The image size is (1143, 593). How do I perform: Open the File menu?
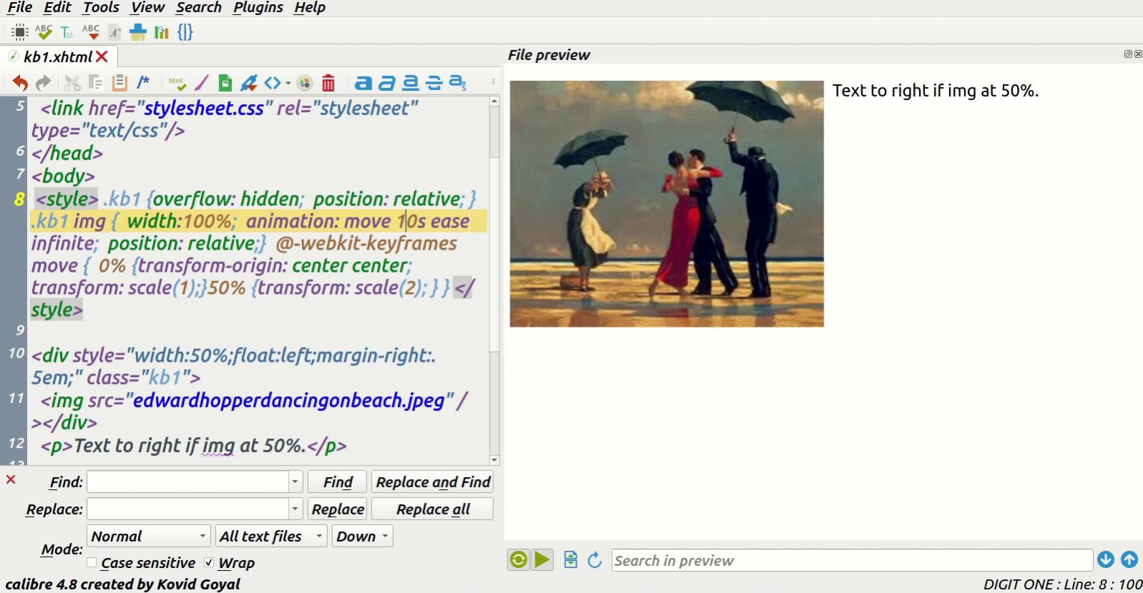[19, 8]
